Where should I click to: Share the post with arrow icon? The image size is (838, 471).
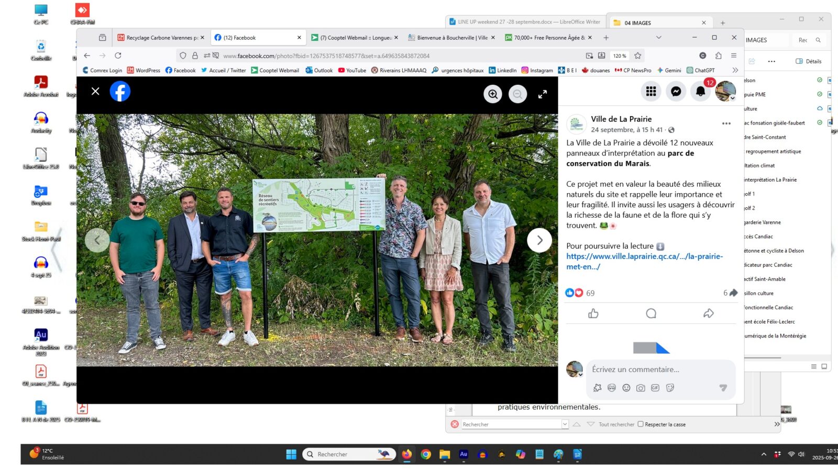pos(708,313)
